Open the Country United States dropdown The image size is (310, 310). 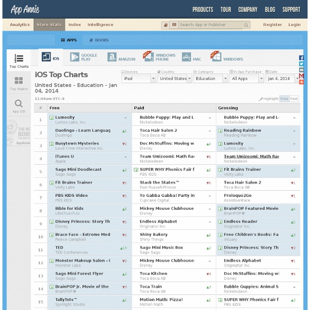(x=175, y=79)
